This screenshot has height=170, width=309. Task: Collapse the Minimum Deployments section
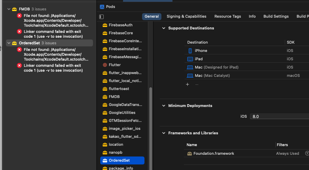coord(163,106)
